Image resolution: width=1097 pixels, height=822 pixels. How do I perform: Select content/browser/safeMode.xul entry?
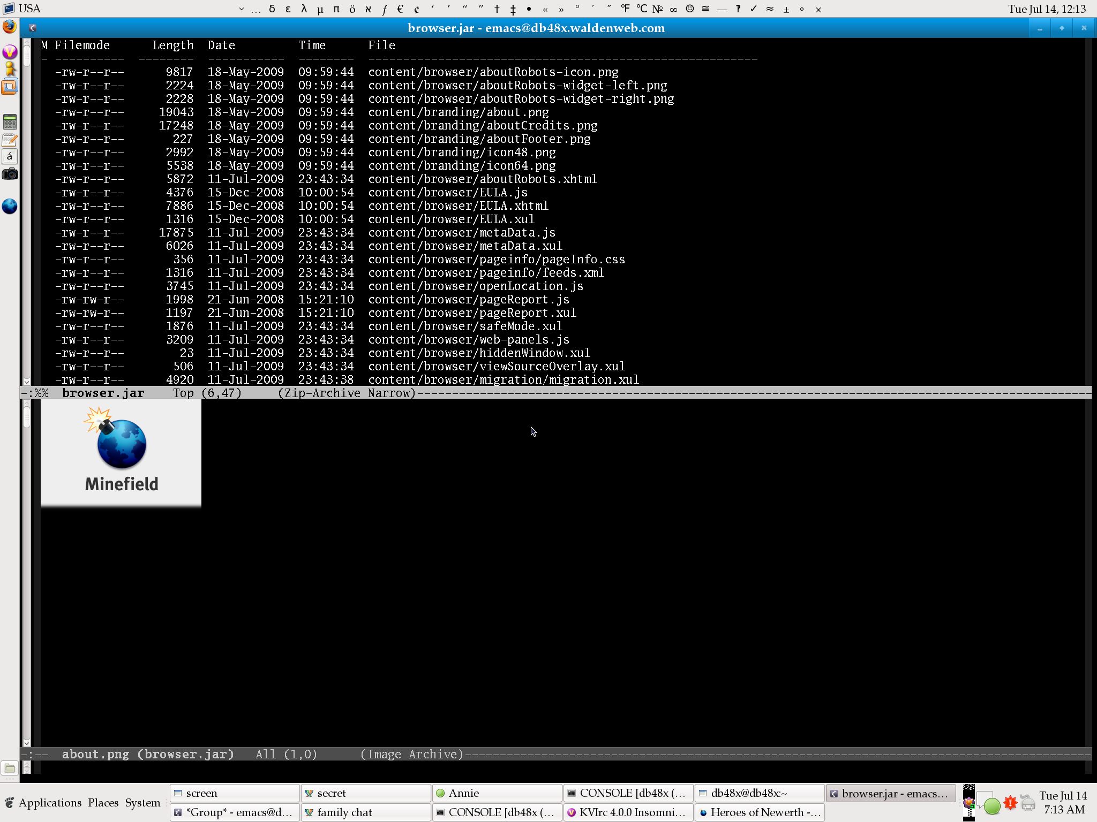[x=465, y=326]
